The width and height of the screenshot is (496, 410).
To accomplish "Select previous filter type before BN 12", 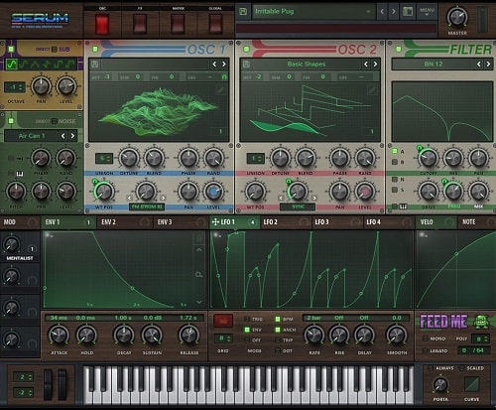I will tap(479, 64).
